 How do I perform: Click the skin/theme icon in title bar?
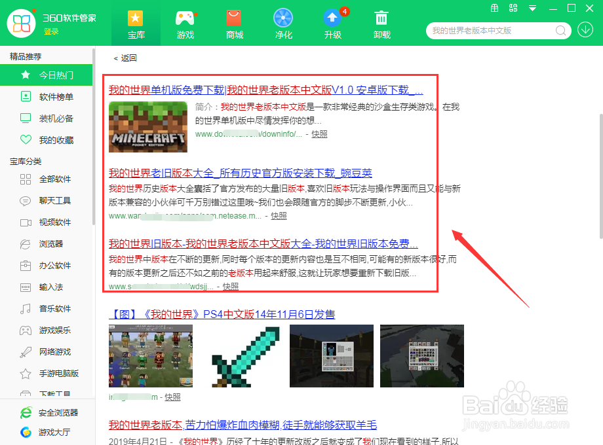[513, 8]
